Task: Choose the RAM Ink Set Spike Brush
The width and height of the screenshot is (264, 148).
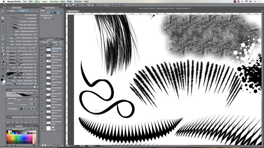Action: 21,67
